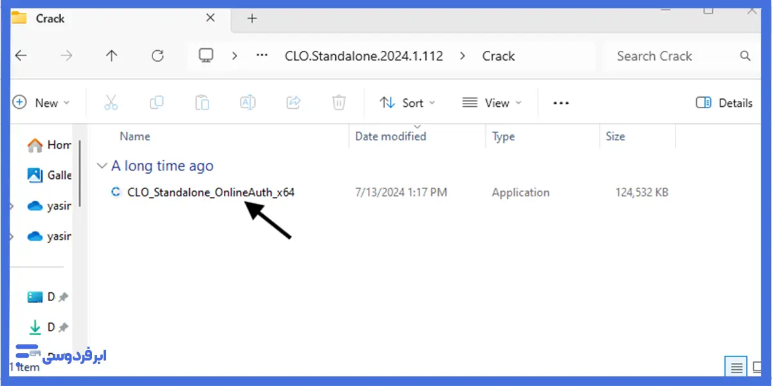Open the New item dropdown

click(42, 103)
